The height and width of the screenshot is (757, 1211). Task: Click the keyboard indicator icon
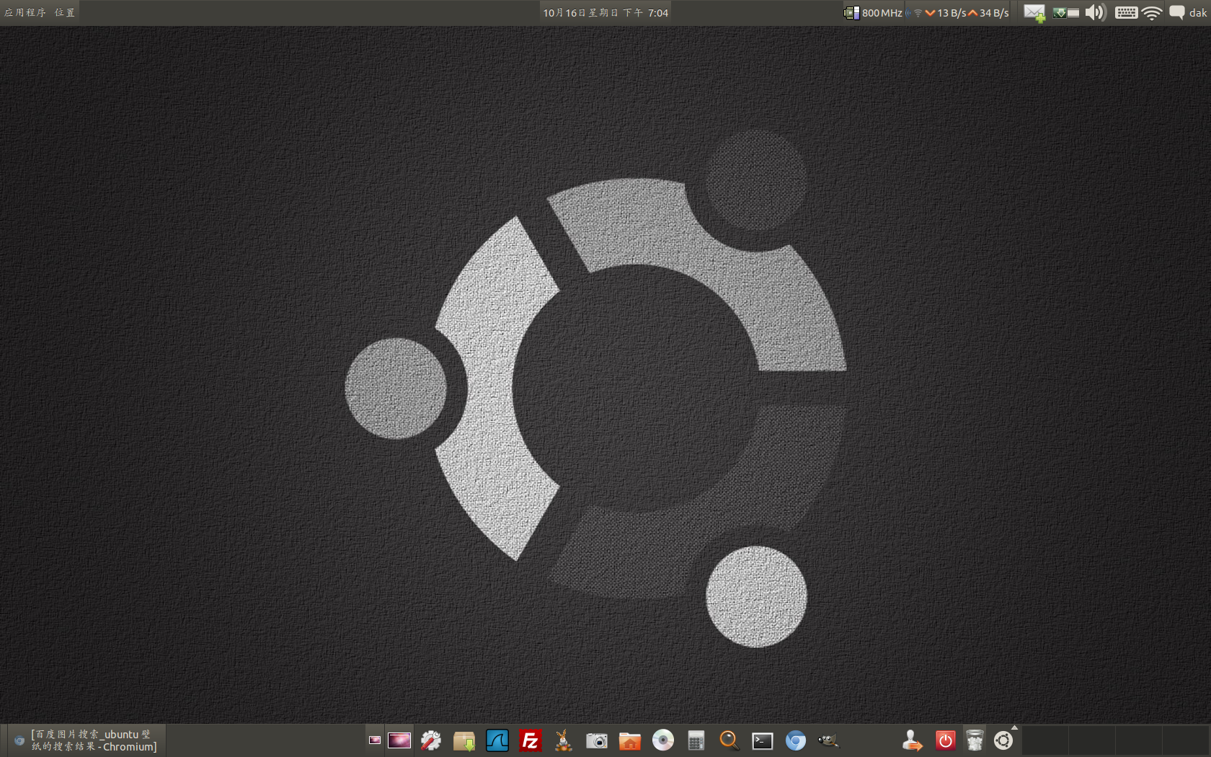pos(1126,13)
